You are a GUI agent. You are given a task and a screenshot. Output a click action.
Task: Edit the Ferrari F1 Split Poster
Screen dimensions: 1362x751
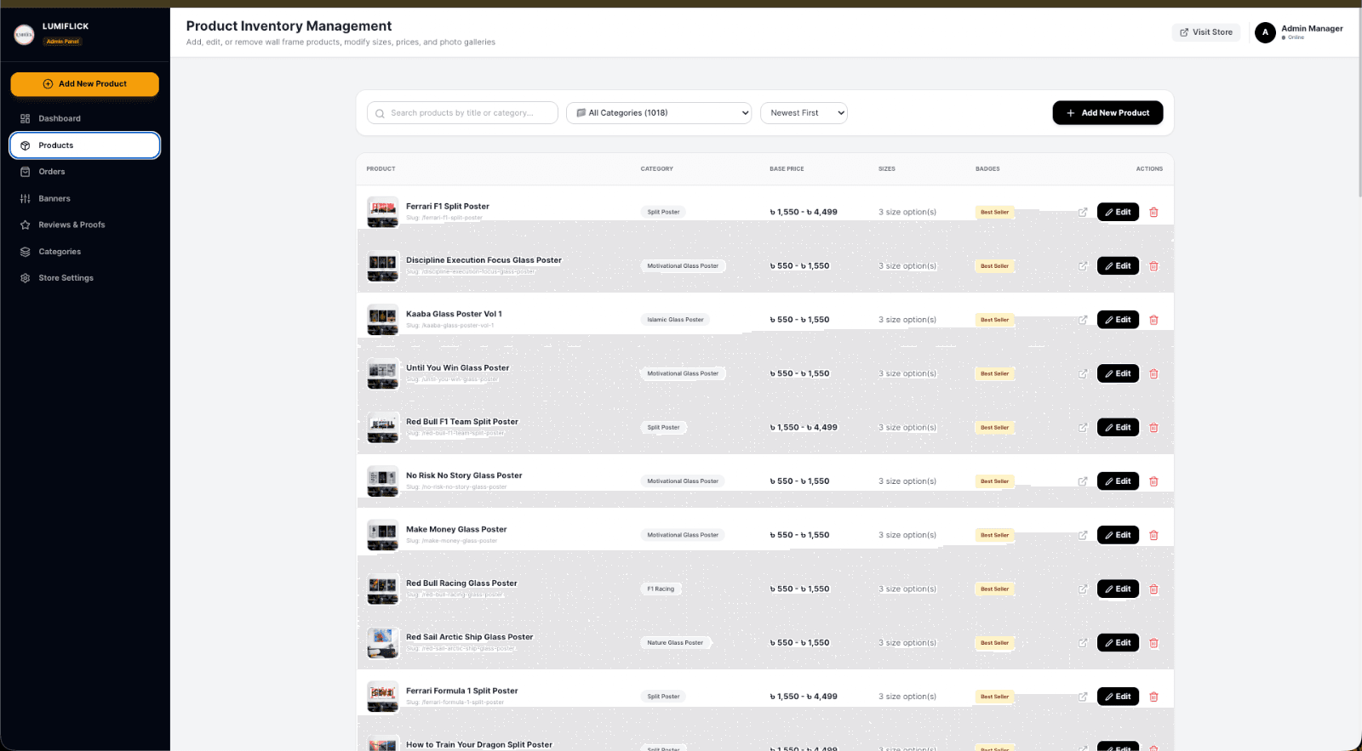coord(1118,213)
